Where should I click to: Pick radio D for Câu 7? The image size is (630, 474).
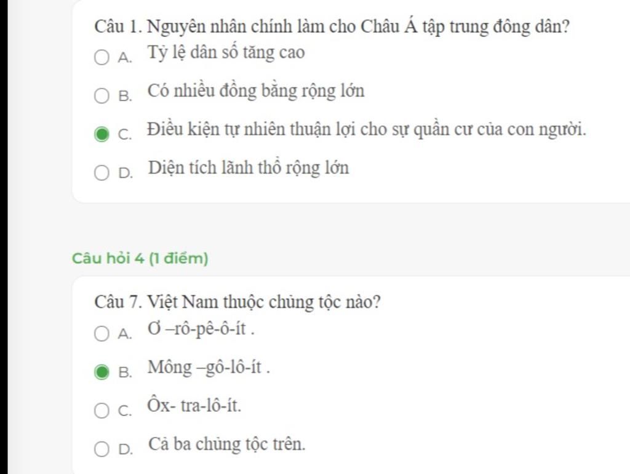pyautogui.click(x=102, y=449)
